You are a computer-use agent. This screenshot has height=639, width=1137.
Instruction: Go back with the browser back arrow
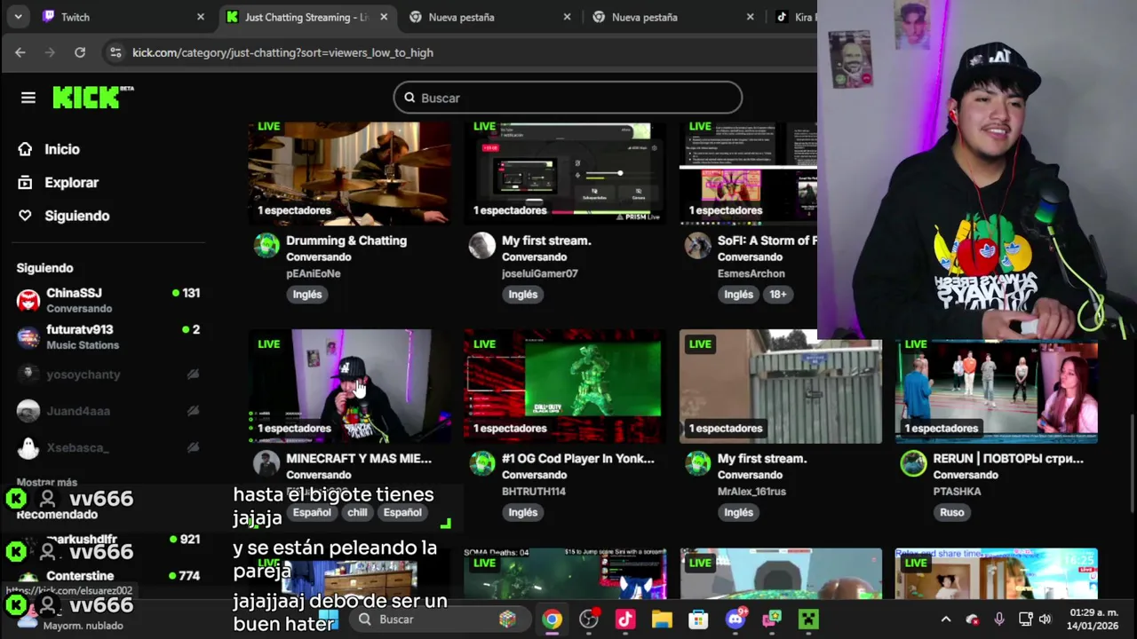pos(20,52)
